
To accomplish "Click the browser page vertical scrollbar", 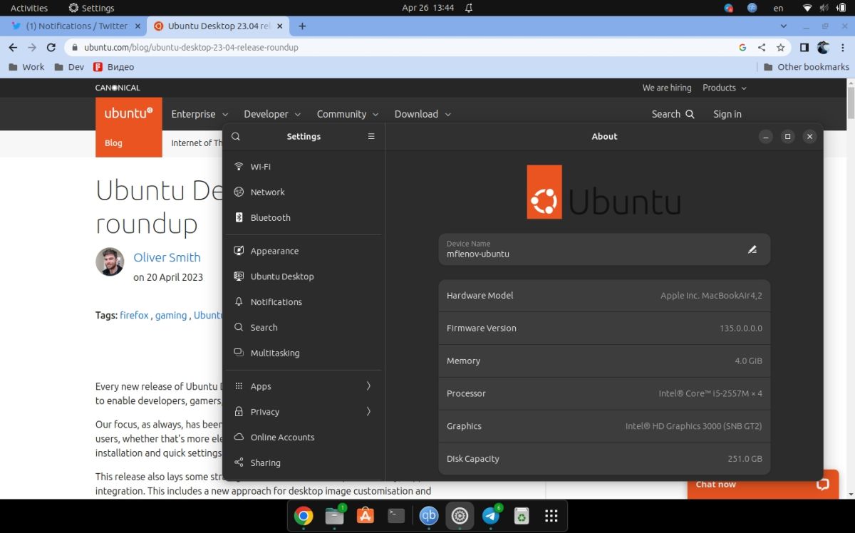I will click(851, 104).
